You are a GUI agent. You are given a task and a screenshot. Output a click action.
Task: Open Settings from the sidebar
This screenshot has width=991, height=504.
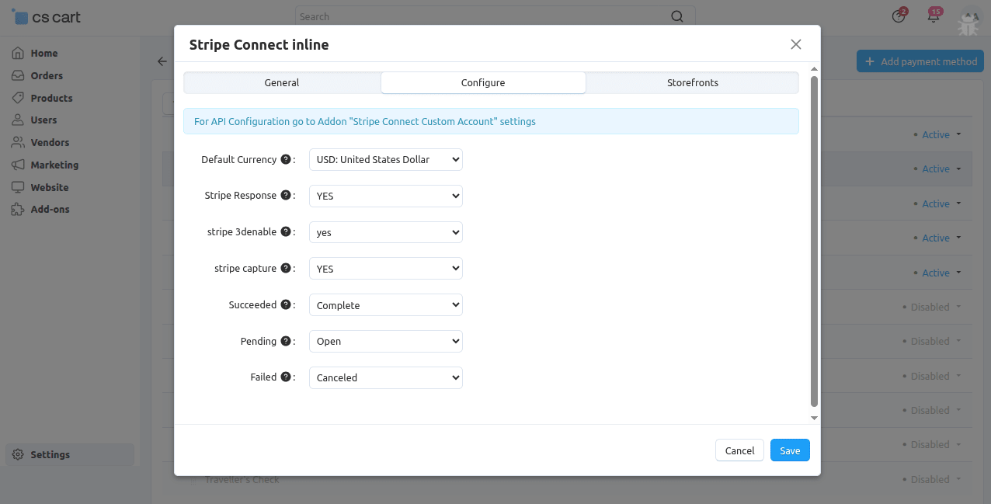click(49, 454)
